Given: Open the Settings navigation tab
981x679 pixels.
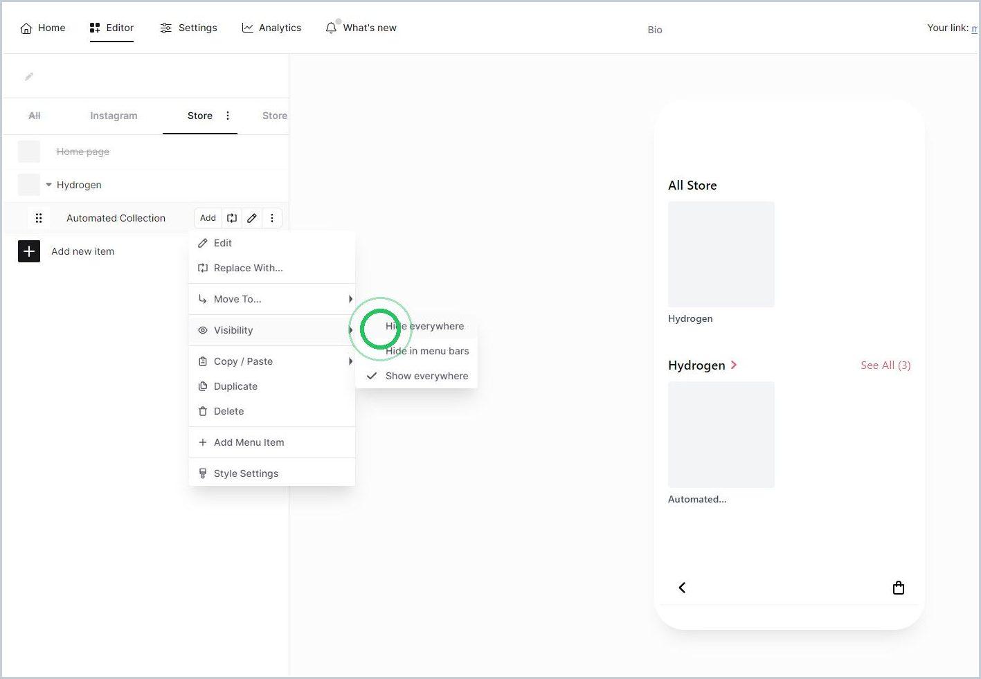Looking at the screenshot, I should pyautogui.click(x=188, y=28).
